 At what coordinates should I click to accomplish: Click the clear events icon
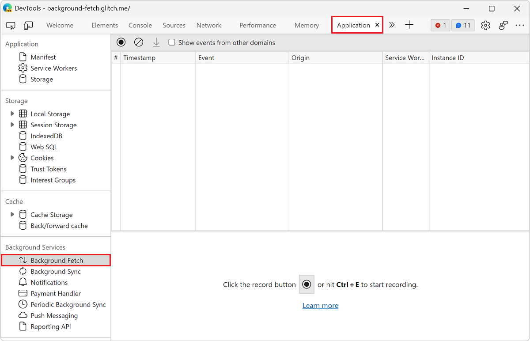139,42
